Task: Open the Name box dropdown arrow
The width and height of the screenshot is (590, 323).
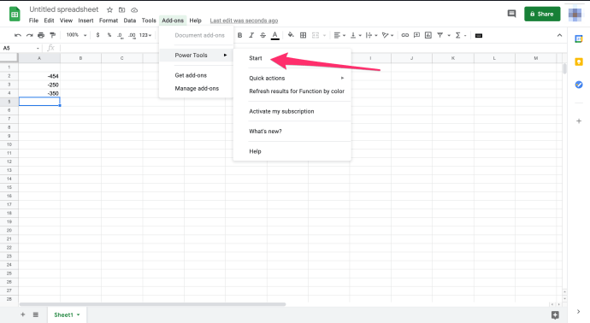Action: 38,48
